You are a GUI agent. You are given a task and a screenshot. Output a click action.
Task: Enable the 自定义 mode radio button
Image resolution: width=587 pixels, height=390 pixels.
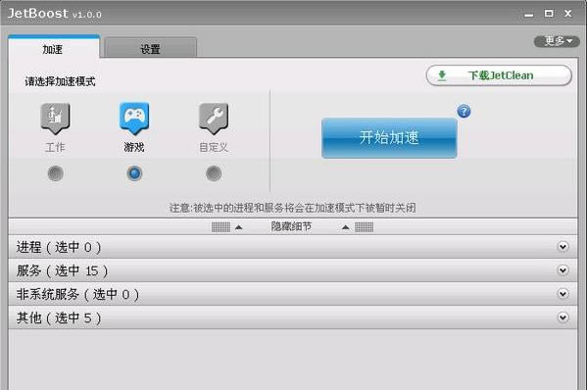click(x=214, y=173)
